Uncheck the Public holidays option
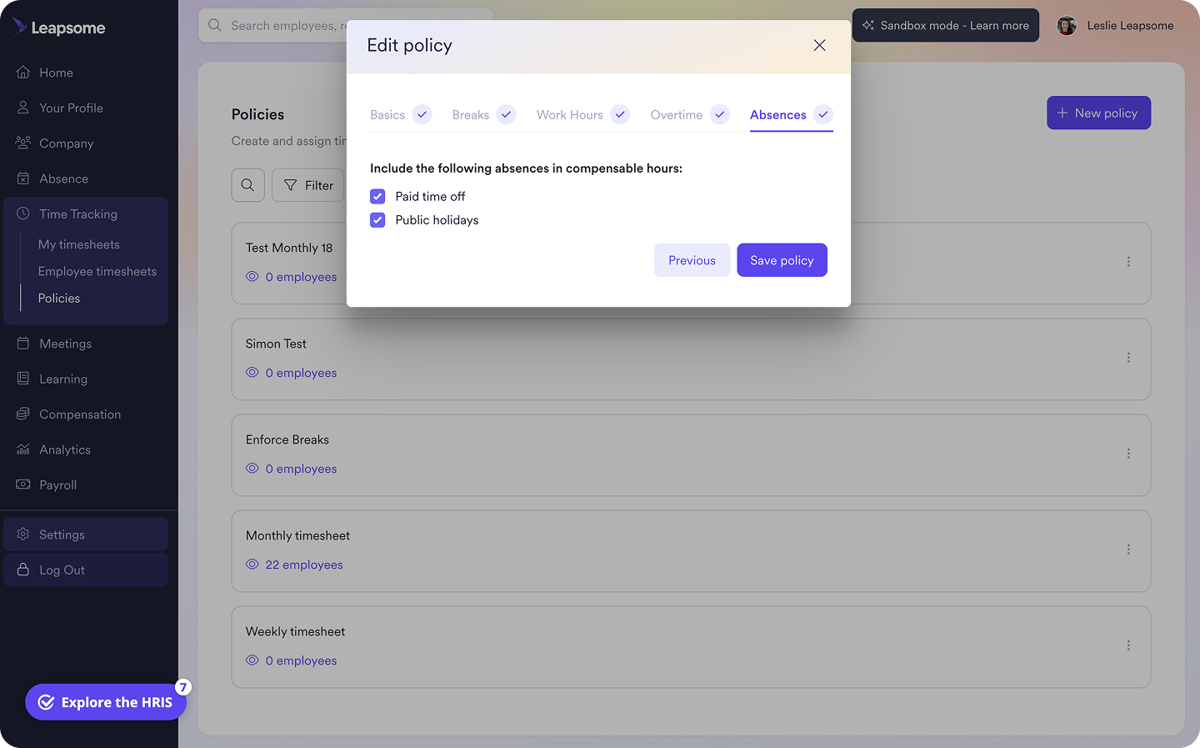This screenshot has width=1200, height=748. pos(377,219)
